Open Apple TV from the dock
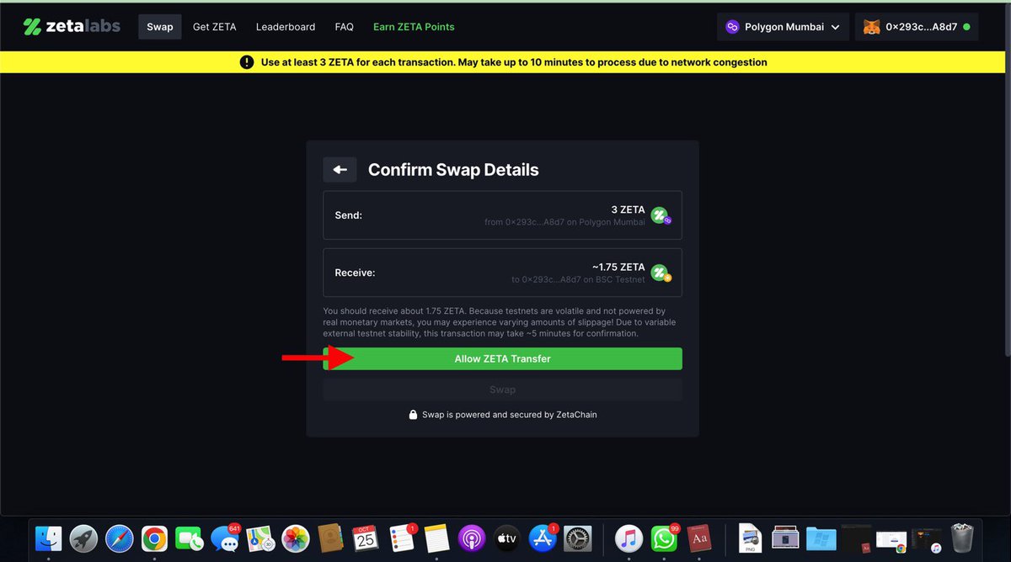 coord(506,538)
